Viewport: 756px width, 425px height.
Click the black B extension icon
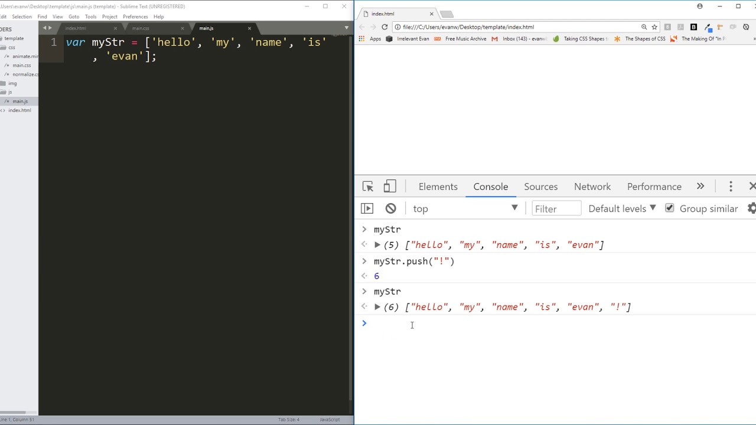tap(693, 27)
